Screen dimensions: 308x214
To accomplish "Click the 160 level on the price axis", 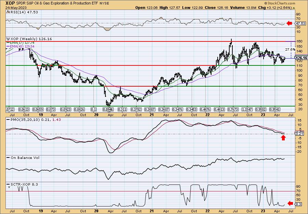I will pos(299,42).
